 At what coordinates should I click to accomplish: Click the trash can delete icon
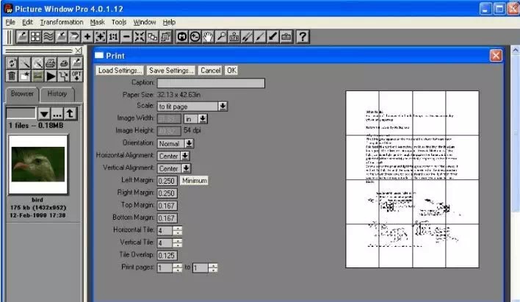[x=12, y=76]
